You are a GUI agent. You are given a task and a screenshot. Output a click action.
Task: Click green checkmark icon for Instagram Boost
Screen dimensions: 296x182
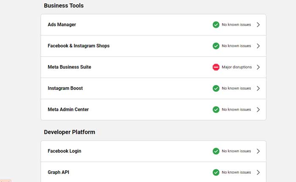(x=216, y=88)
